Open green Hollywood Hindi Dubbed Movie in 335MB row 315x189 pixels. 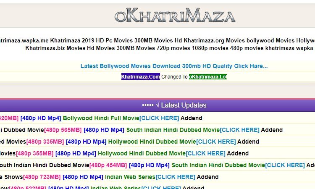[152, 142]
